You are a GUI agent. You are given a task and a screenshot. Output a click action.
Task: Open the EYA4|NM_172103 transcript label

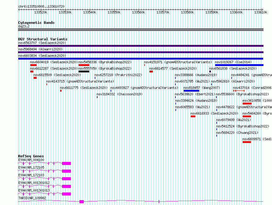click(x=31, y=175)
